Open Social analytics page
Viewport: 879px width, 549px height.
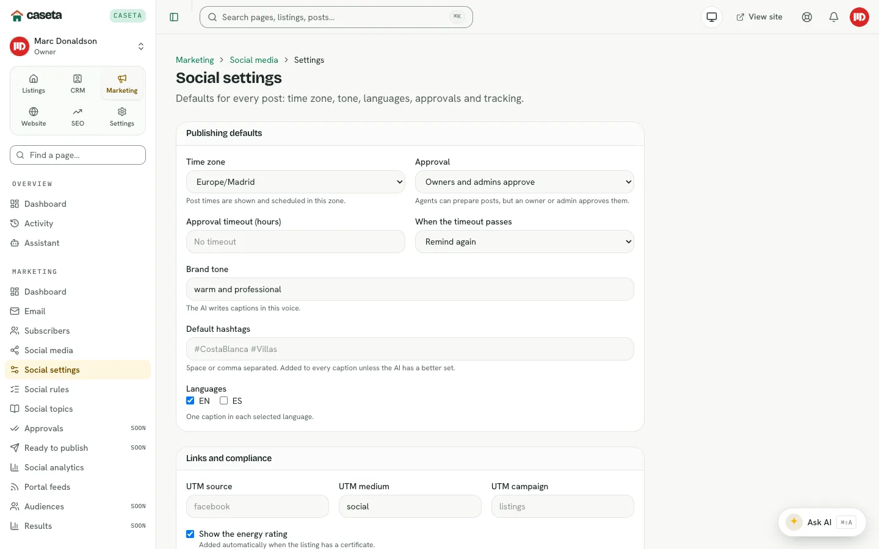[x=78, y=467]
